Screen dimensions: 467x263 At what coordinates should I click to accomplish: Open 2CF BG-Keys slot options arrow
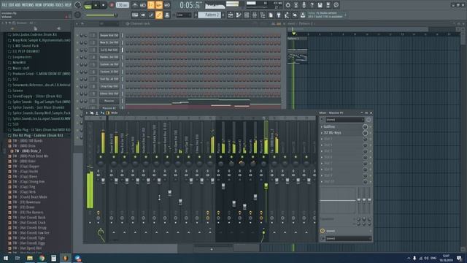[x=322, y=133]
